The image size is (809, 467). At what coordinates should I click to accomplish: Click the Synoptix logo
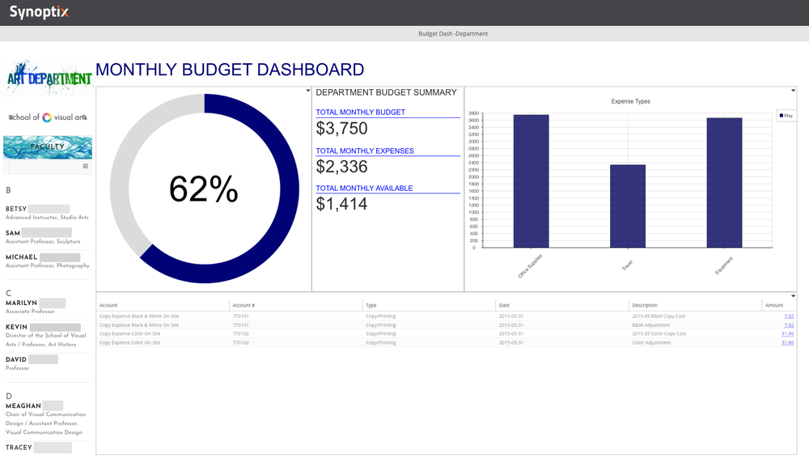coord(39,12)
